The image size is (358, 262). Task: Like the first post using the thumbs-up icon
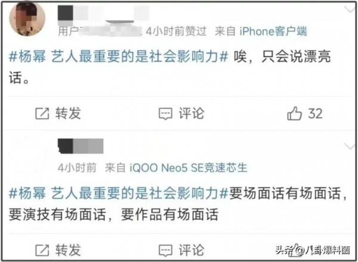(295, 113)
